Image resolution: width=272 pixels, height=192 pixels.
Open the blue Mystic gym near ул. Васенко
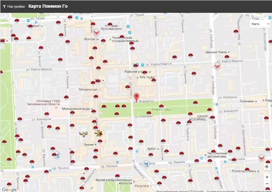point(57,155)
